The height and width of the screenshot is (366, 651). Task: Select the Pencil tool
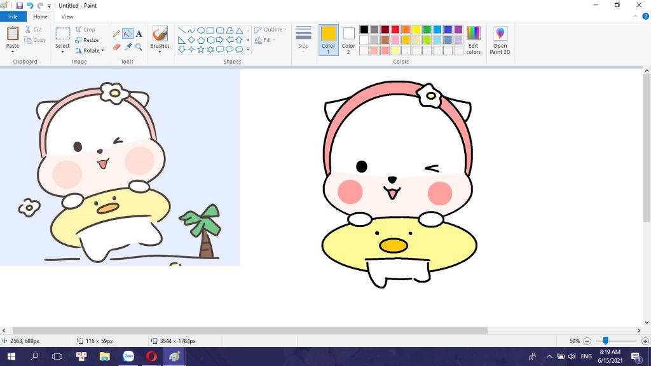pos(116,34)
